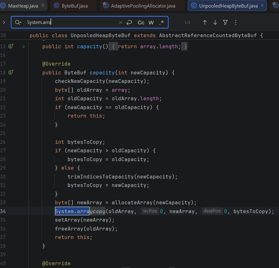
Task: Click line number 22 in gutter
Action: pyautogui.click(x=3, y=107)
